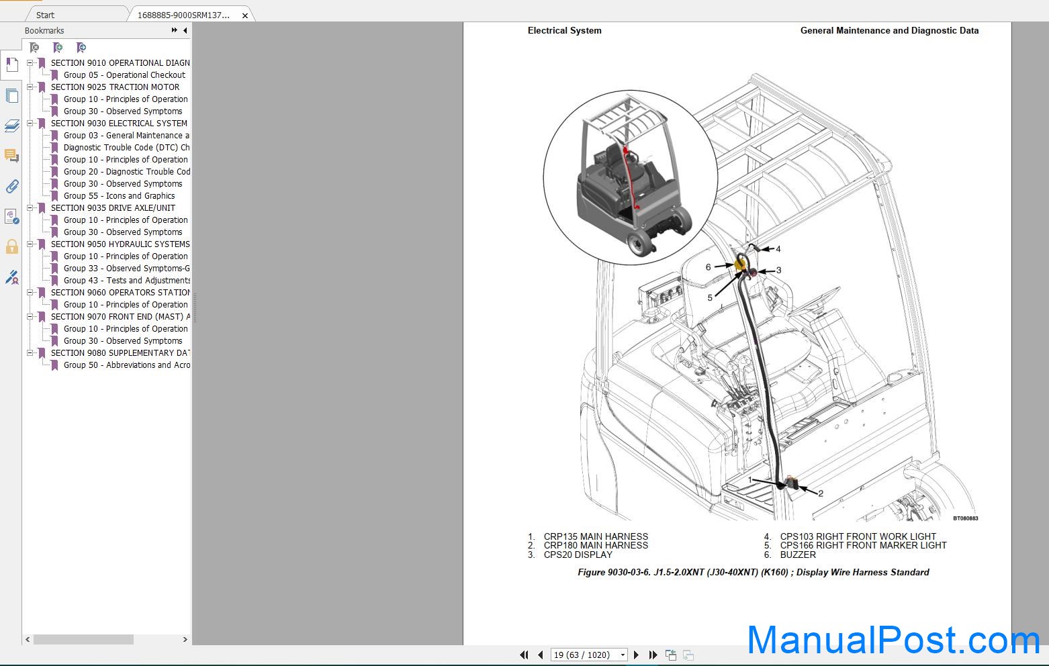Open the Comments panel icon
This screenshot has height=666, width=1049.
[11, 156]
